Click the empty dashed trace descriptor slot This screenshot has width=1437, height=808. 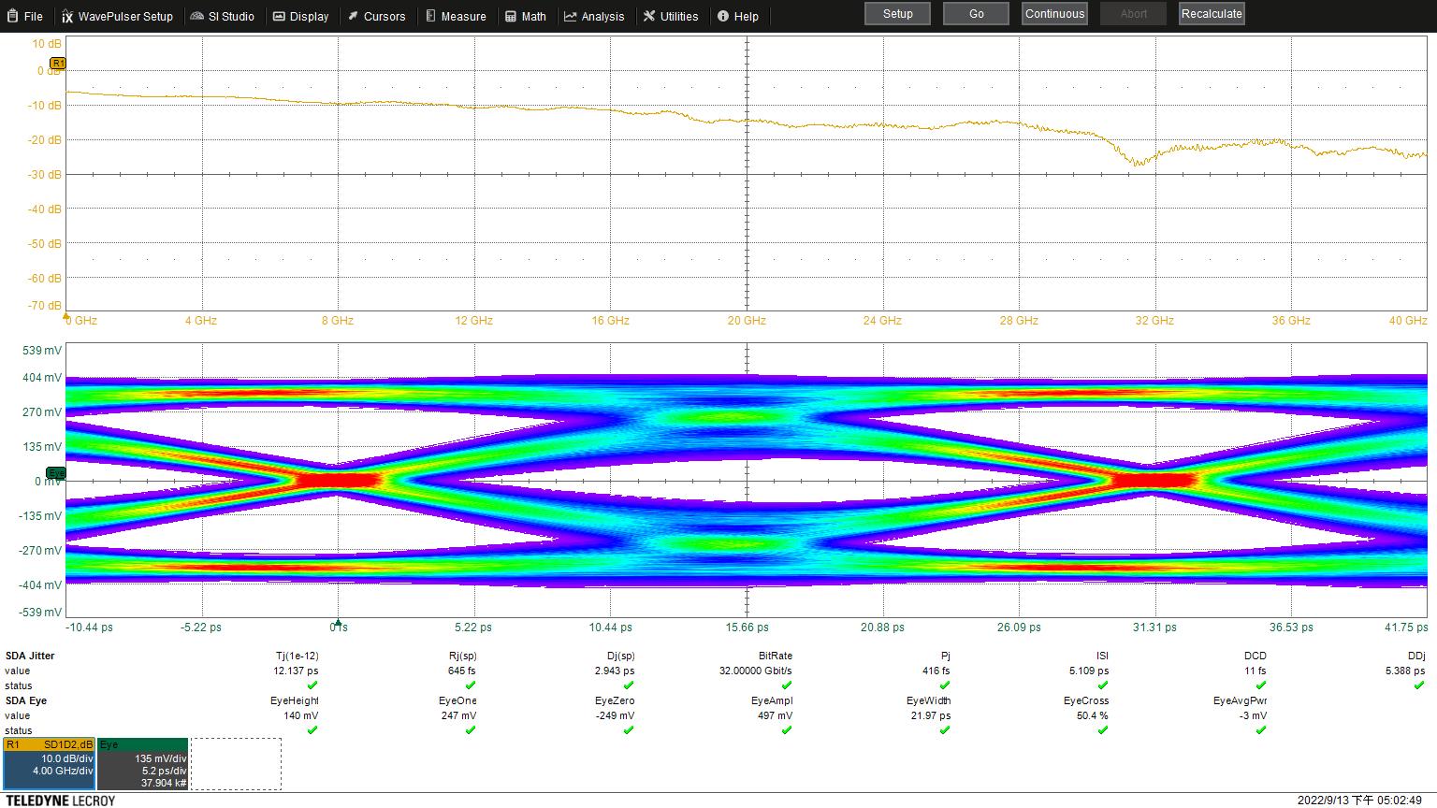[236, 763]
